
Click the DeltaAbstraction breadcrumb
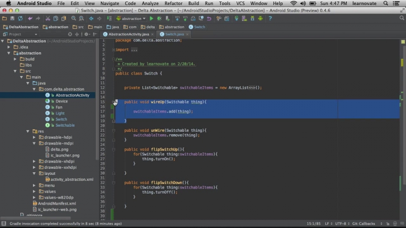pyautogui.click(x=21, y=27)
